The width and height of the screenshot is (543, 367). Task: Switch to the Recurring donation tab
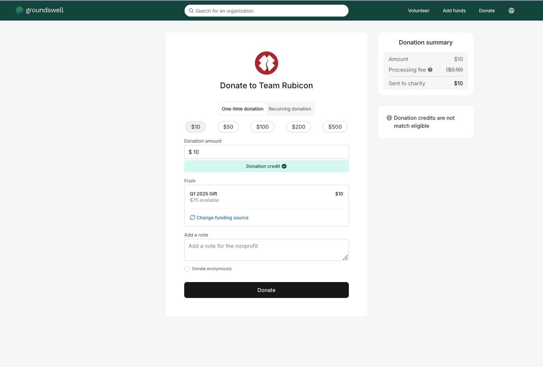pyautogui.click(x=290, y=109)
